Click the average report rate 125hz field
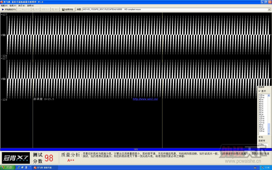Image resolution: width=272 pixels, height=170 pixels. 263,145
